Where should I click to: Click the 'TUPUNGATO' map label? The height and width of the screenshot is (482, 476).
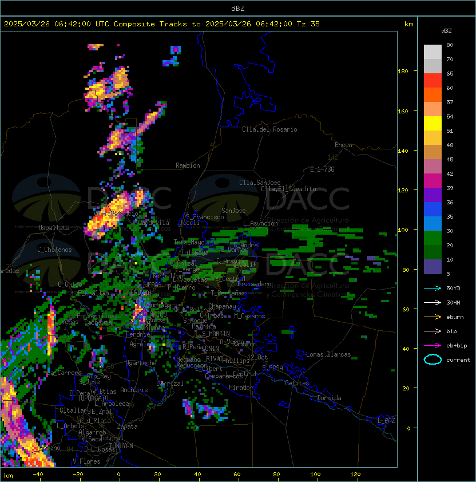click(x=93, y=398)
